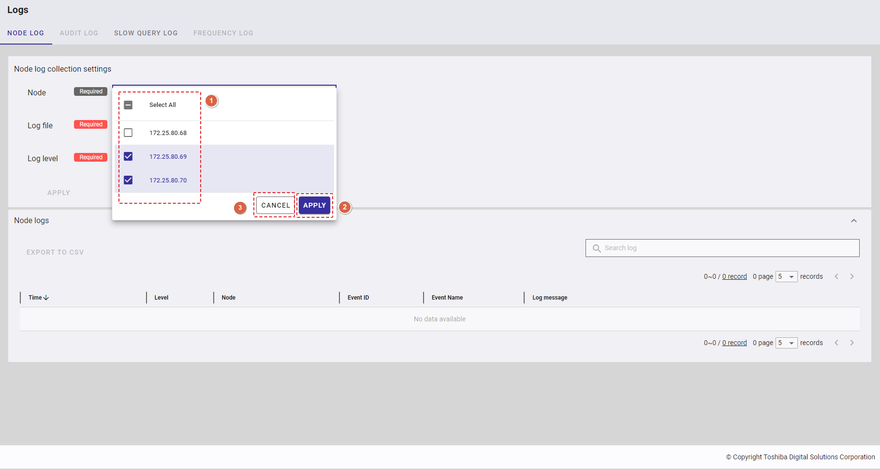
Task: Go to next page in top pagination
Action: (x=852, y=276)
